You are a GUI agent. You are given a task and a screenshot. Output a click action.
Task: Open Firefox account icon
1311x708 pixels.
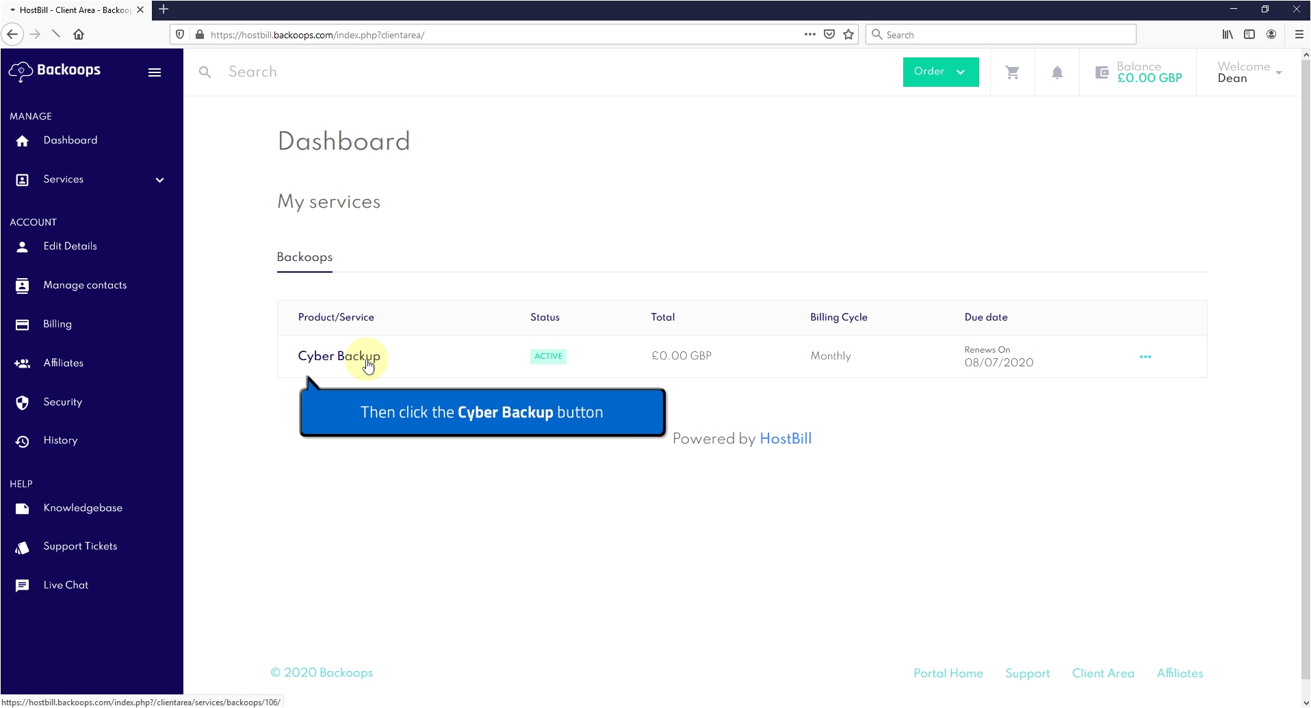(1271, 34)
